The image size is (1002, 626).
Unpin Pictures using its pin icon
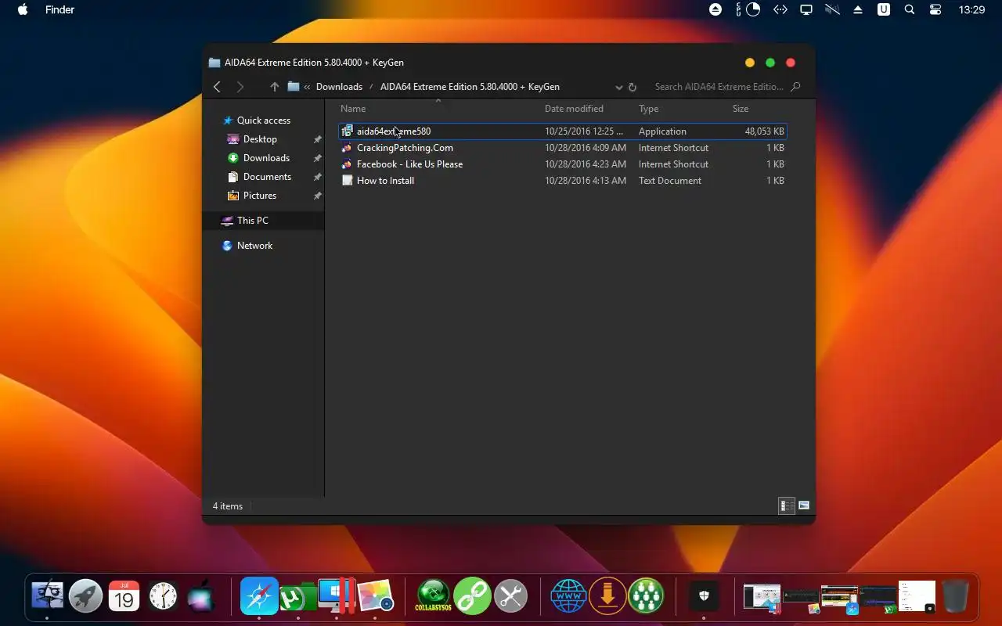coord(317,196)
